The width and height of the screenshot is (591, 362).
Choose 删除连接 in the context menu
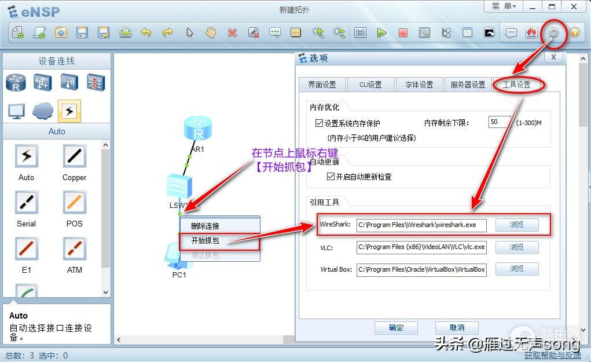coord(220,226)
